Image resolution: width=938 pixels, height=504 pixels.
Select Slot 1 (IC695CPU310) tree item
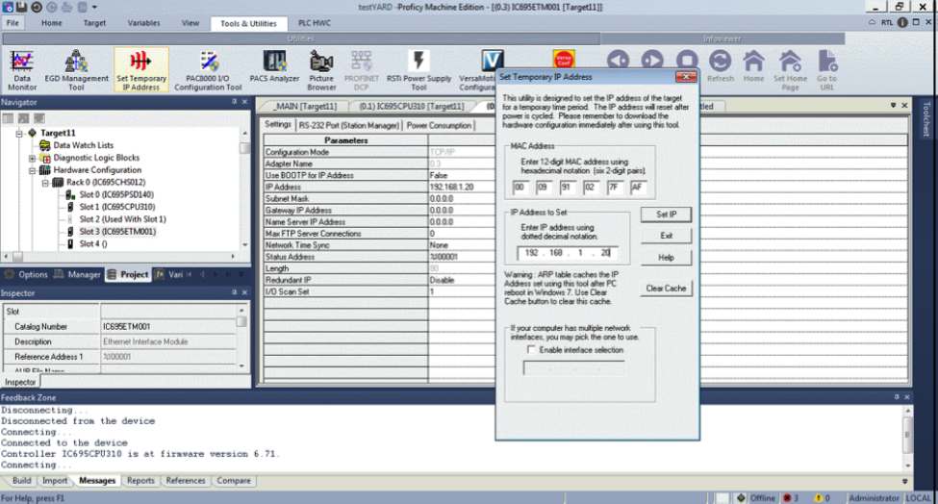click(117, 207)
